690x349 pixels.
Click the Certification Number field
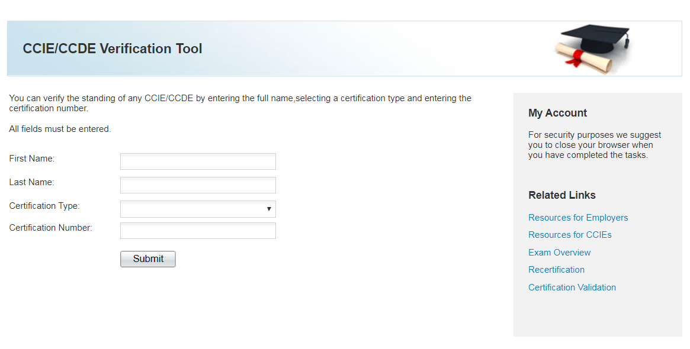[198, 230]
